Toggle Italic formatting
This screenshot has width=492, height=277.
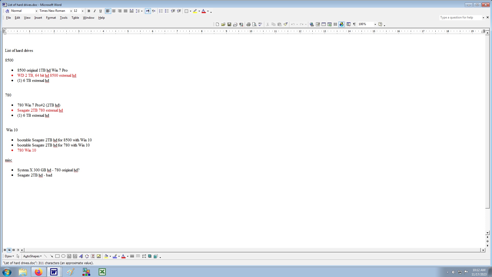coord(95,11)
